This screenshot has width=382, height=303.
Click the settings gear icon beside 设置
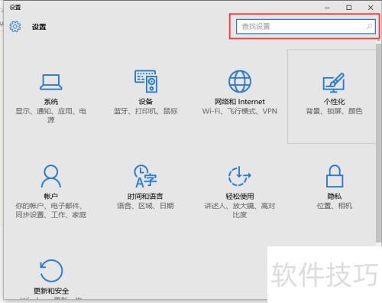coord(15,26)
